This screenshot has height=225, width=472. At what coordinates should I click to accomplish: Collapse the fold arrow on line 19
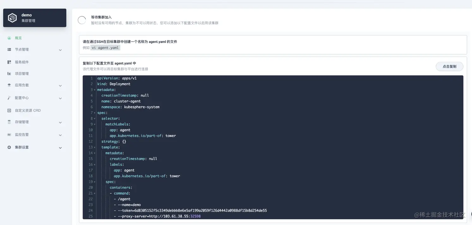click(x=95, y=182)
